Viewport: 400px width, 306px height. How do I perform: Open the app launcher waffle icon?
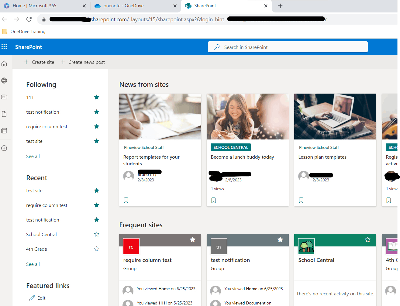(4, 47)
